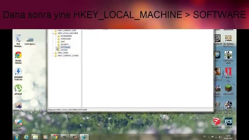Open the uTorrent desktop shortcut

coord(18,89)
